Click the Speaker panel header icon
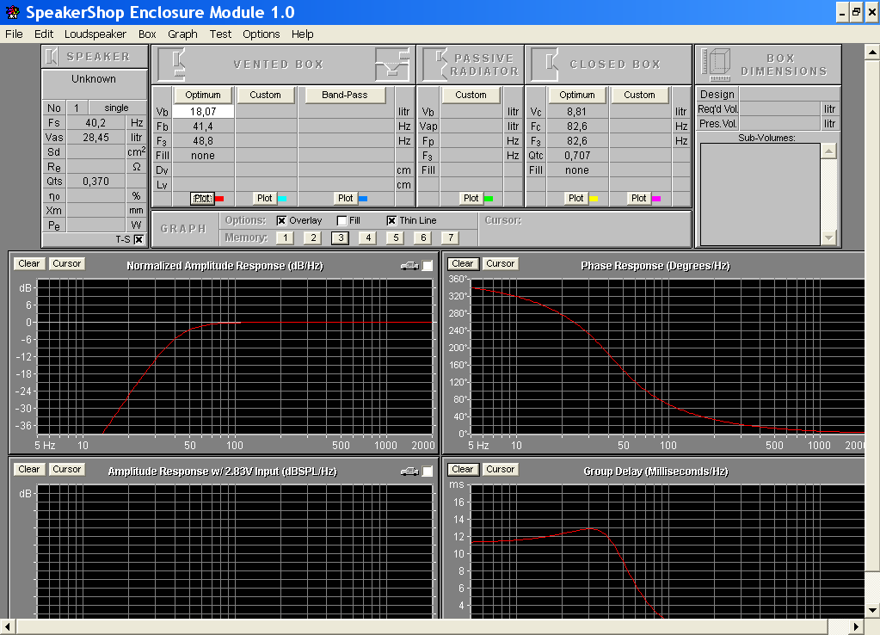Image resolution: width=880 pixels, height=635 pixels. 52,57
